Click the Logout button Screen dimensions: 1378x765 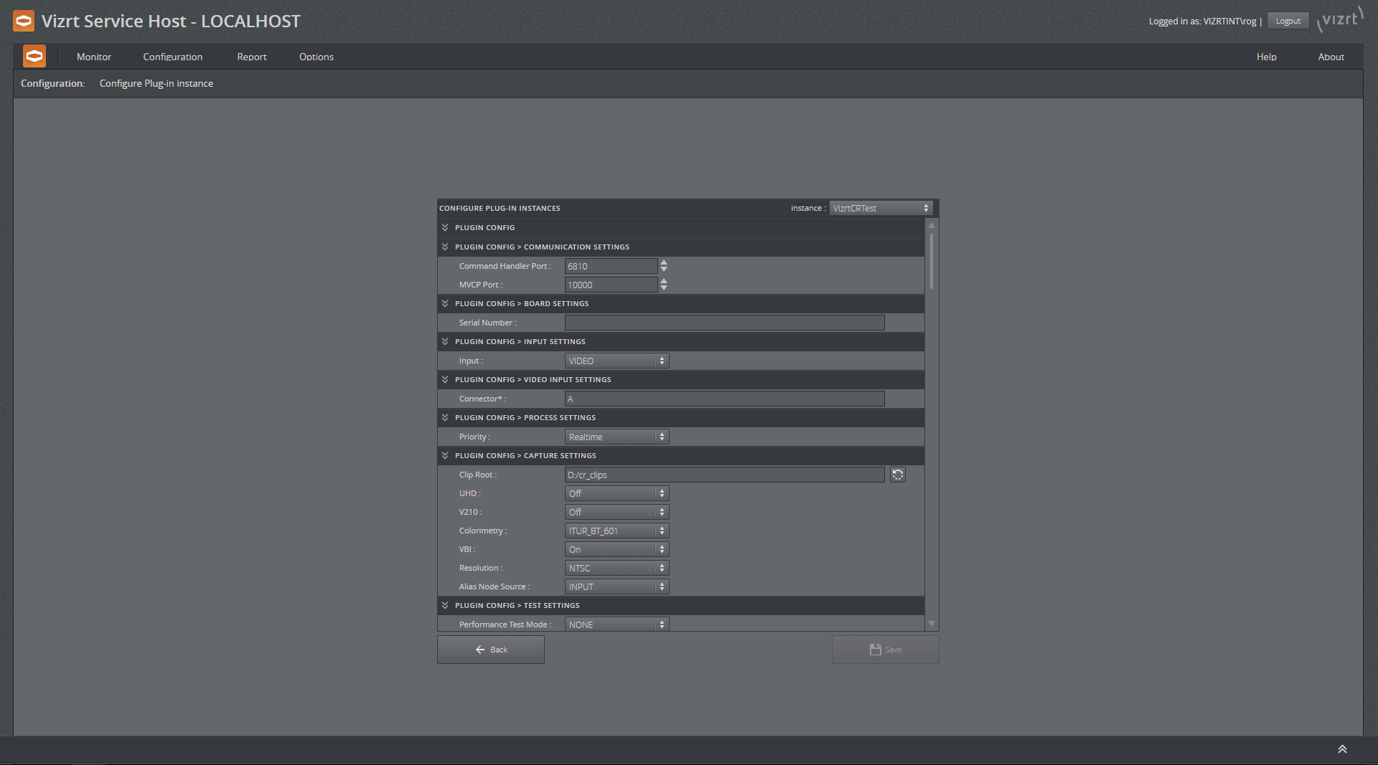coord(1288,21)
